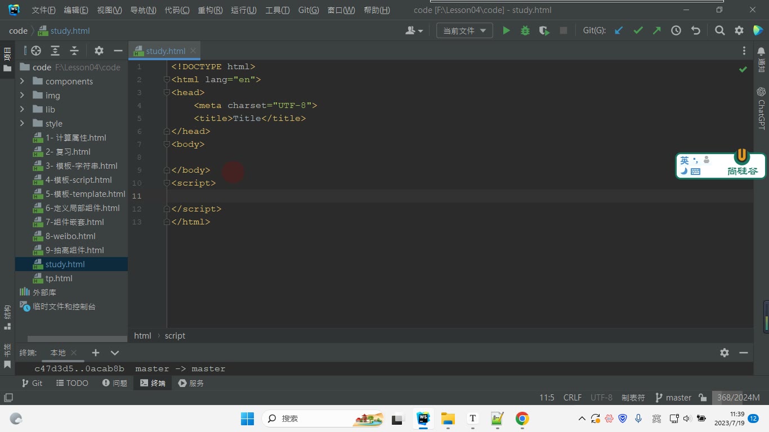Image resolution: width=769 pixels, height=432 pixels.
Task: Open the 问题 problems tool window
Action: coord(115,383)
